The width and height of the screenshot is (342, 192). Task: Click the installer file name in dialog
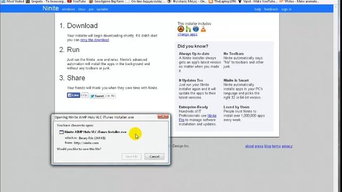pyautogui.click(x=96, y=132)
